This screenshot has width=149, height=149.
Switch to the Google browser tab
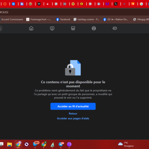click(141, 4)
